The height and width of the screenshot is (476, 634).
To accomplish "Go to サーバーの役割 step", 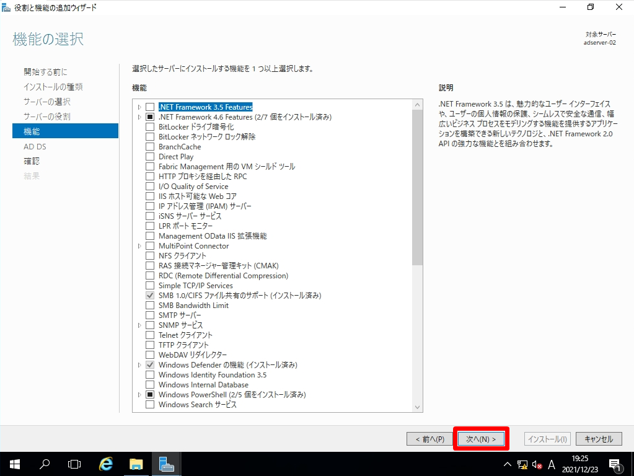I will point(47,117).
